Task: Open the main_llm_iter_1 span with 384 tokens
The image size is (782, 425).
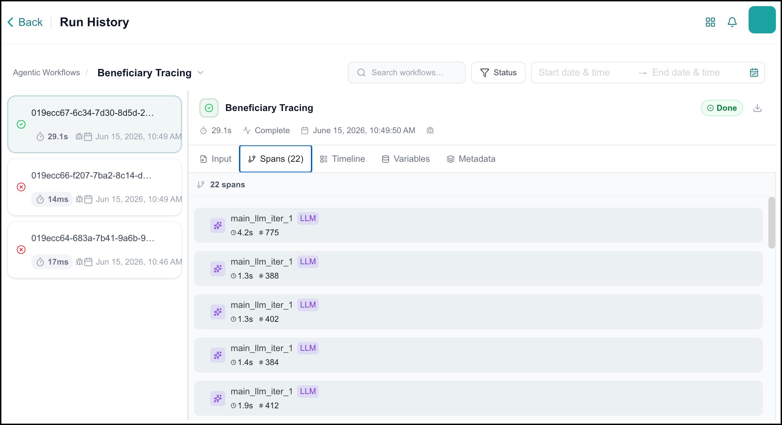Action: tap(478, 355)
